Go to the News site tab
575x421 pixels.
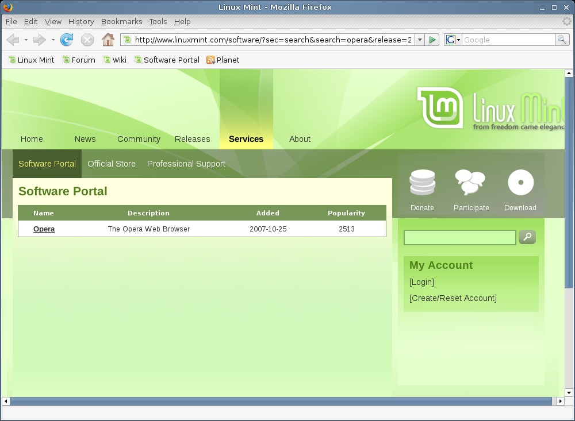(x=85, y=139)
